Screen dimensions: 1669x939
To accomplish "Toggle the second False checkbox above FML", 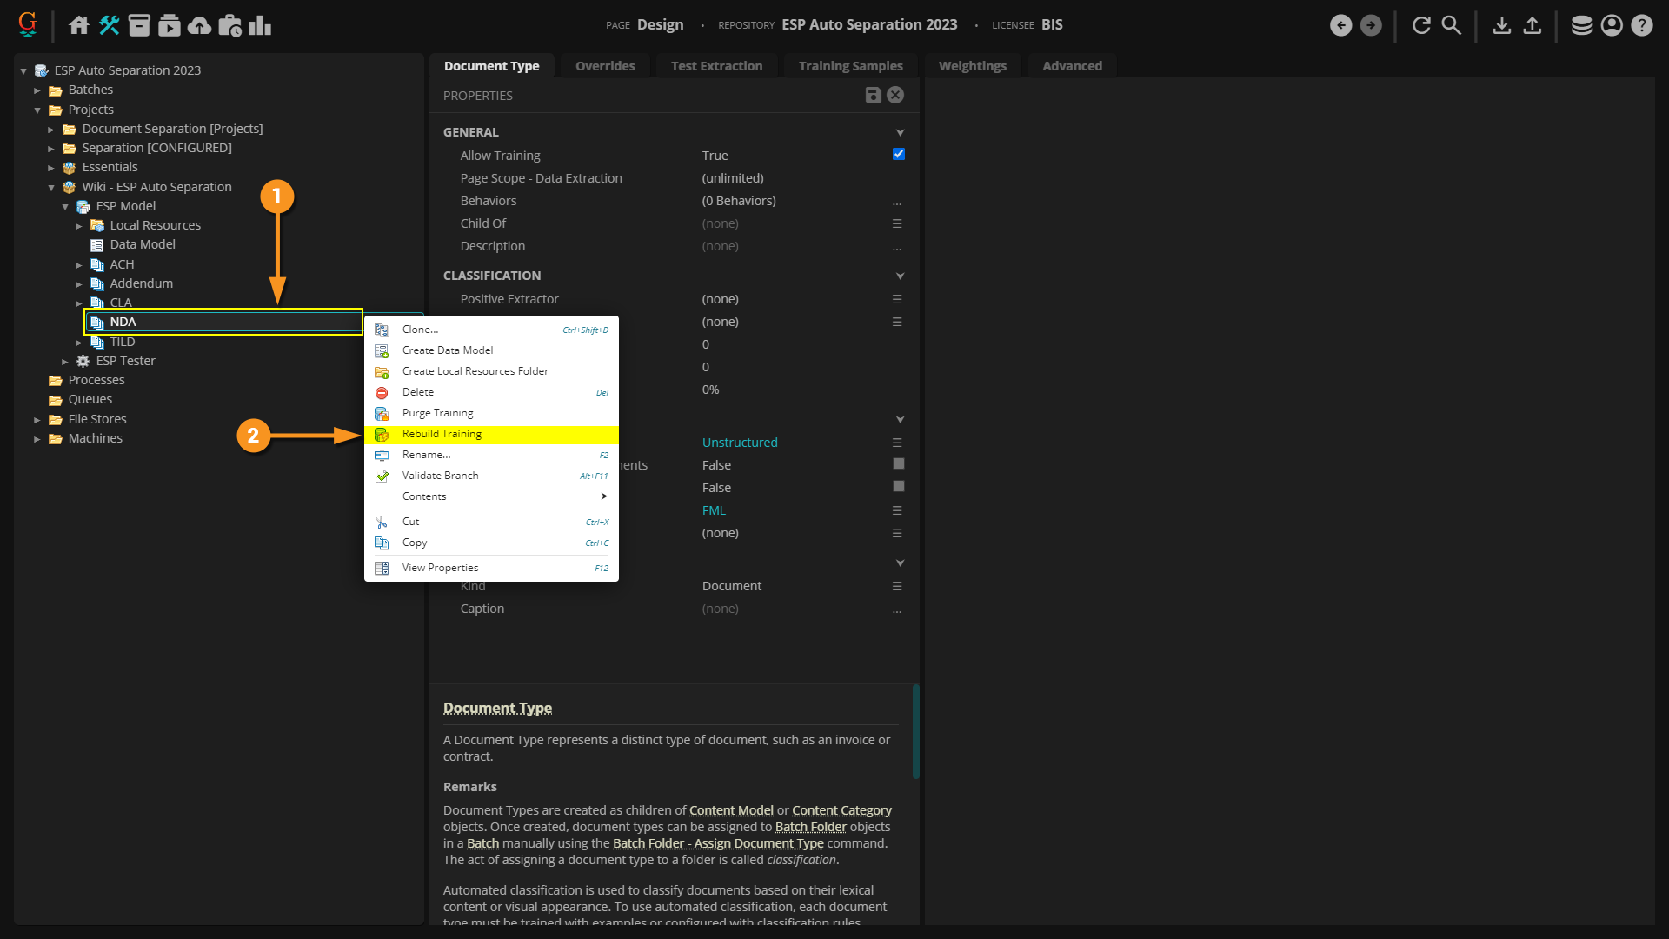I will pos(899,487).
